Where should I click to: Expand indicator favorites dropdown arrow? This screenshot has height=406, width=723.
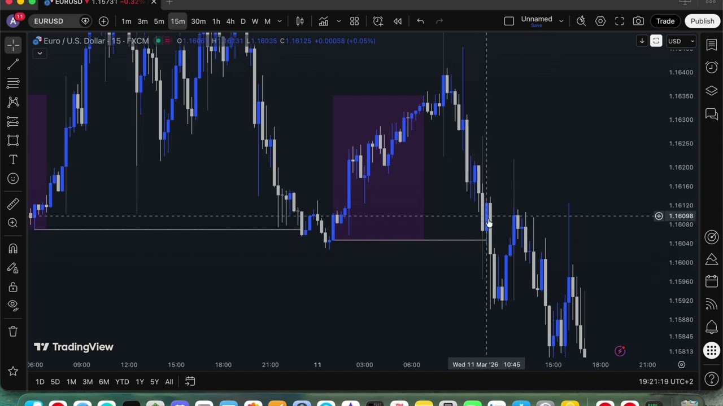(x=338, y=21)
